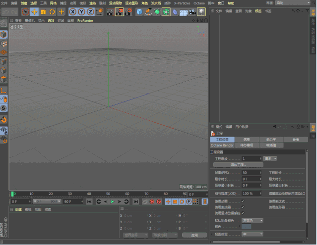317x245 pixels.
Task: Click the recent-tool plus icon in toolbar
Action: tap(61, 12)
